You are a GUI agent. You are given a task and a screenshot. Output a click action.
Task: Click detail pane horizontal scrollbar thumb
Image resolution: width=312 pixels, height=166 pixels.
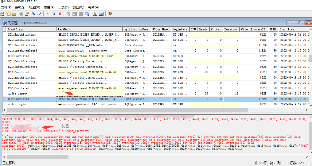[x=37, y=157]
